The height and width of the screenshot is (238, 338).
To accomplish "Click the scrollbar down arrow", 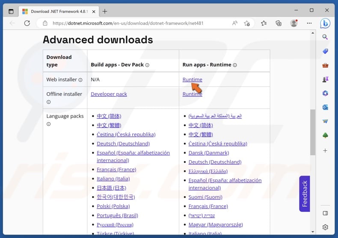I will tap(313, 232).
